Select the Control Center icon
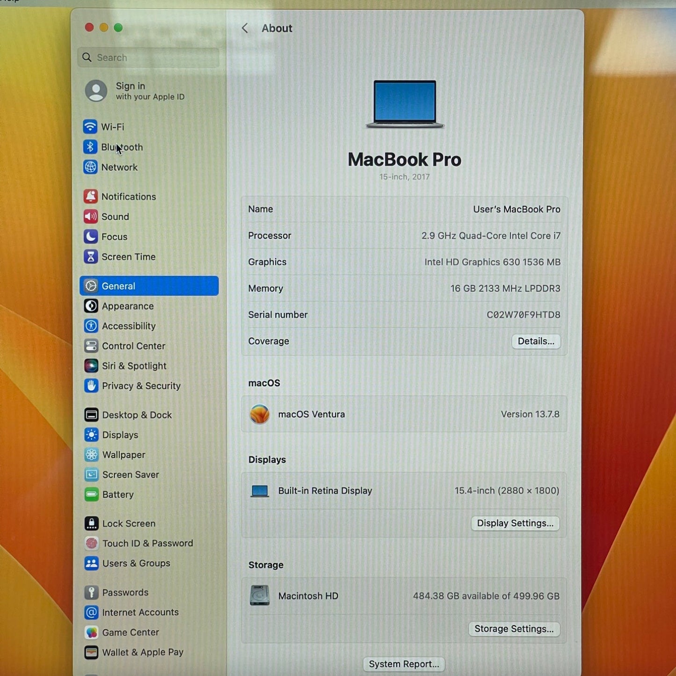Screen dimensions: 676x676 [x=91, y=346]
